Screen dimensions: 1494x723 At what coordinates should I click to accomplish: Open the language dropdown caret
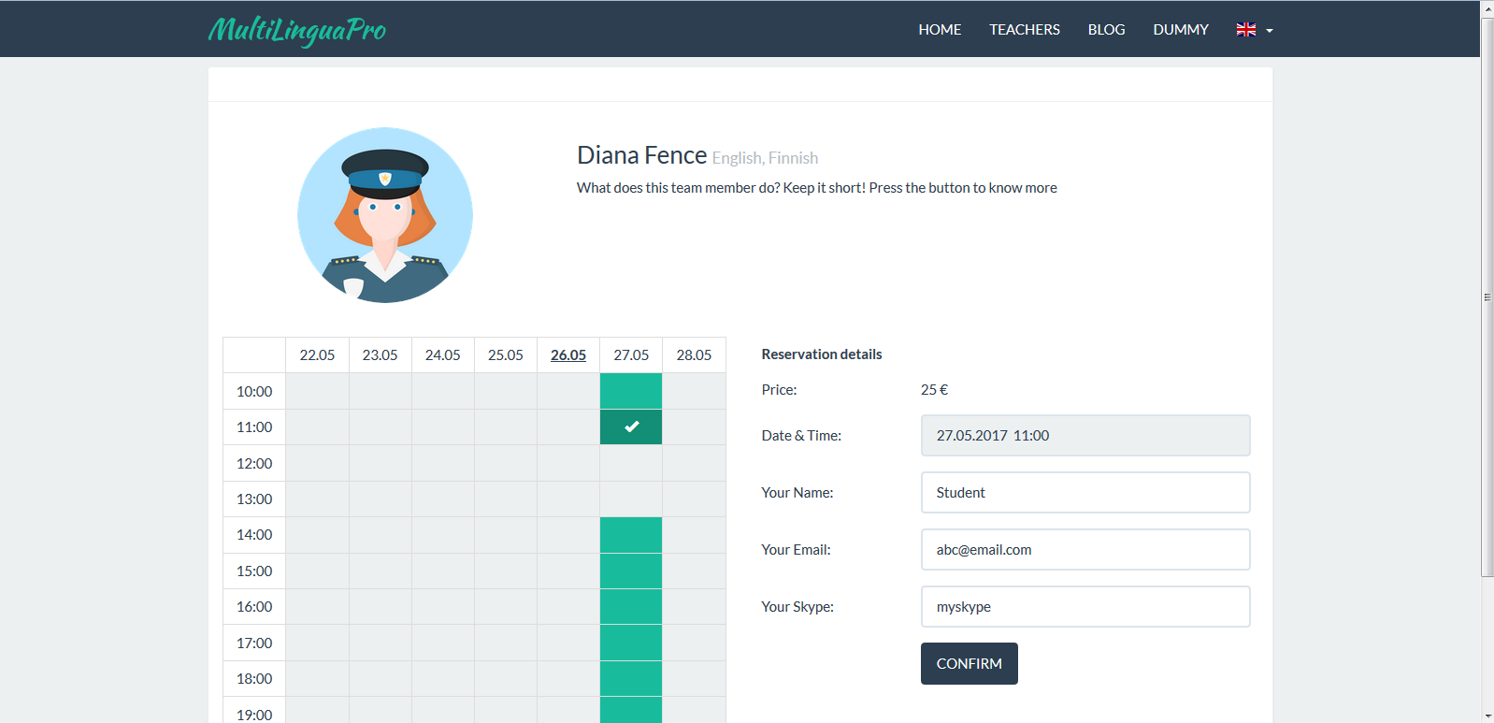pyautogui.click(x=1270, y=31)
